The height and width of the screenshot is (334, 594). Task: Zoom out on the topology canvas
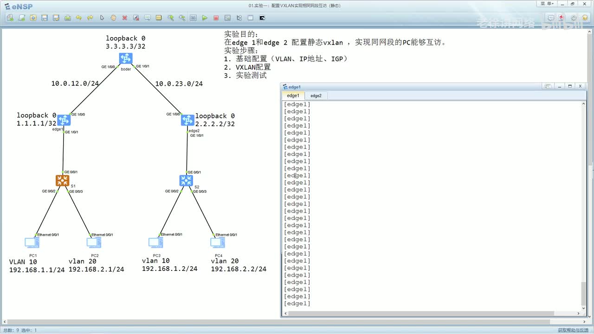click(182, 18)
